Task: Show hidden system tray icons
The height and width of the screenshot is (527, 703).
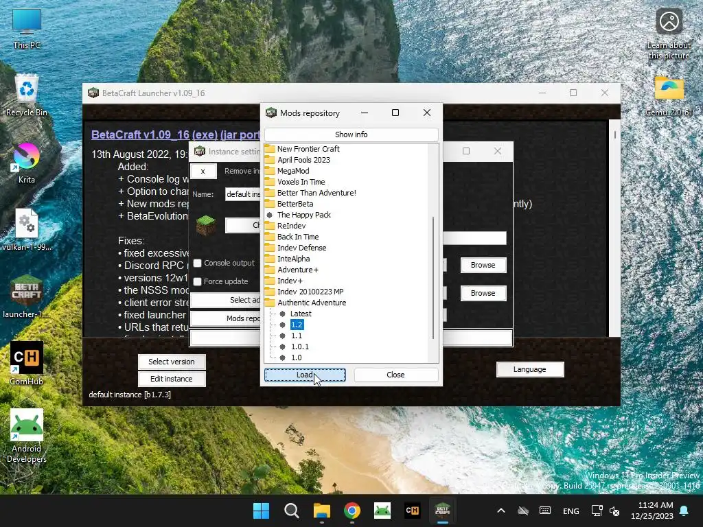Action: point(501,511)
